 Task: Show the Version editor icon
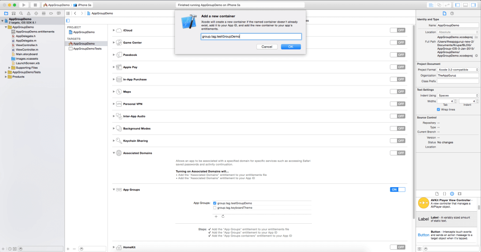[x=447, y=5]
